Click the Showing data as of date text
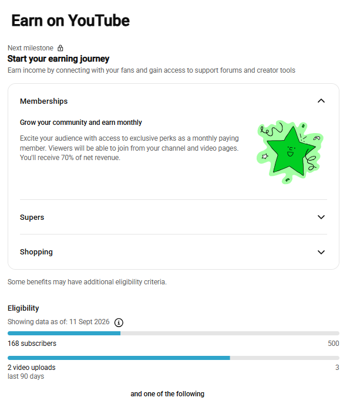The image size is (350, 401). coord(58,322)
